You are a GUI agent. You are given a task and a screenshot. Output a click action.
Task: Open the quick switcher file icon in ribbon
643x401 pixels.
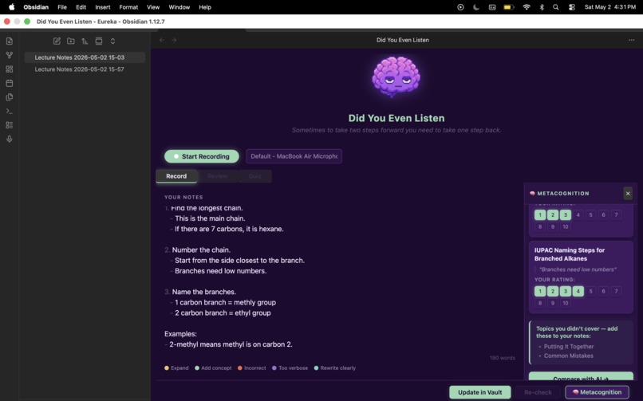[10, 41]
